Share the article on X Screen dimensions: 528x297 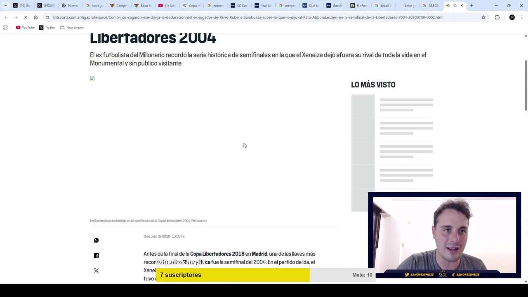click(x=96, y=271)
